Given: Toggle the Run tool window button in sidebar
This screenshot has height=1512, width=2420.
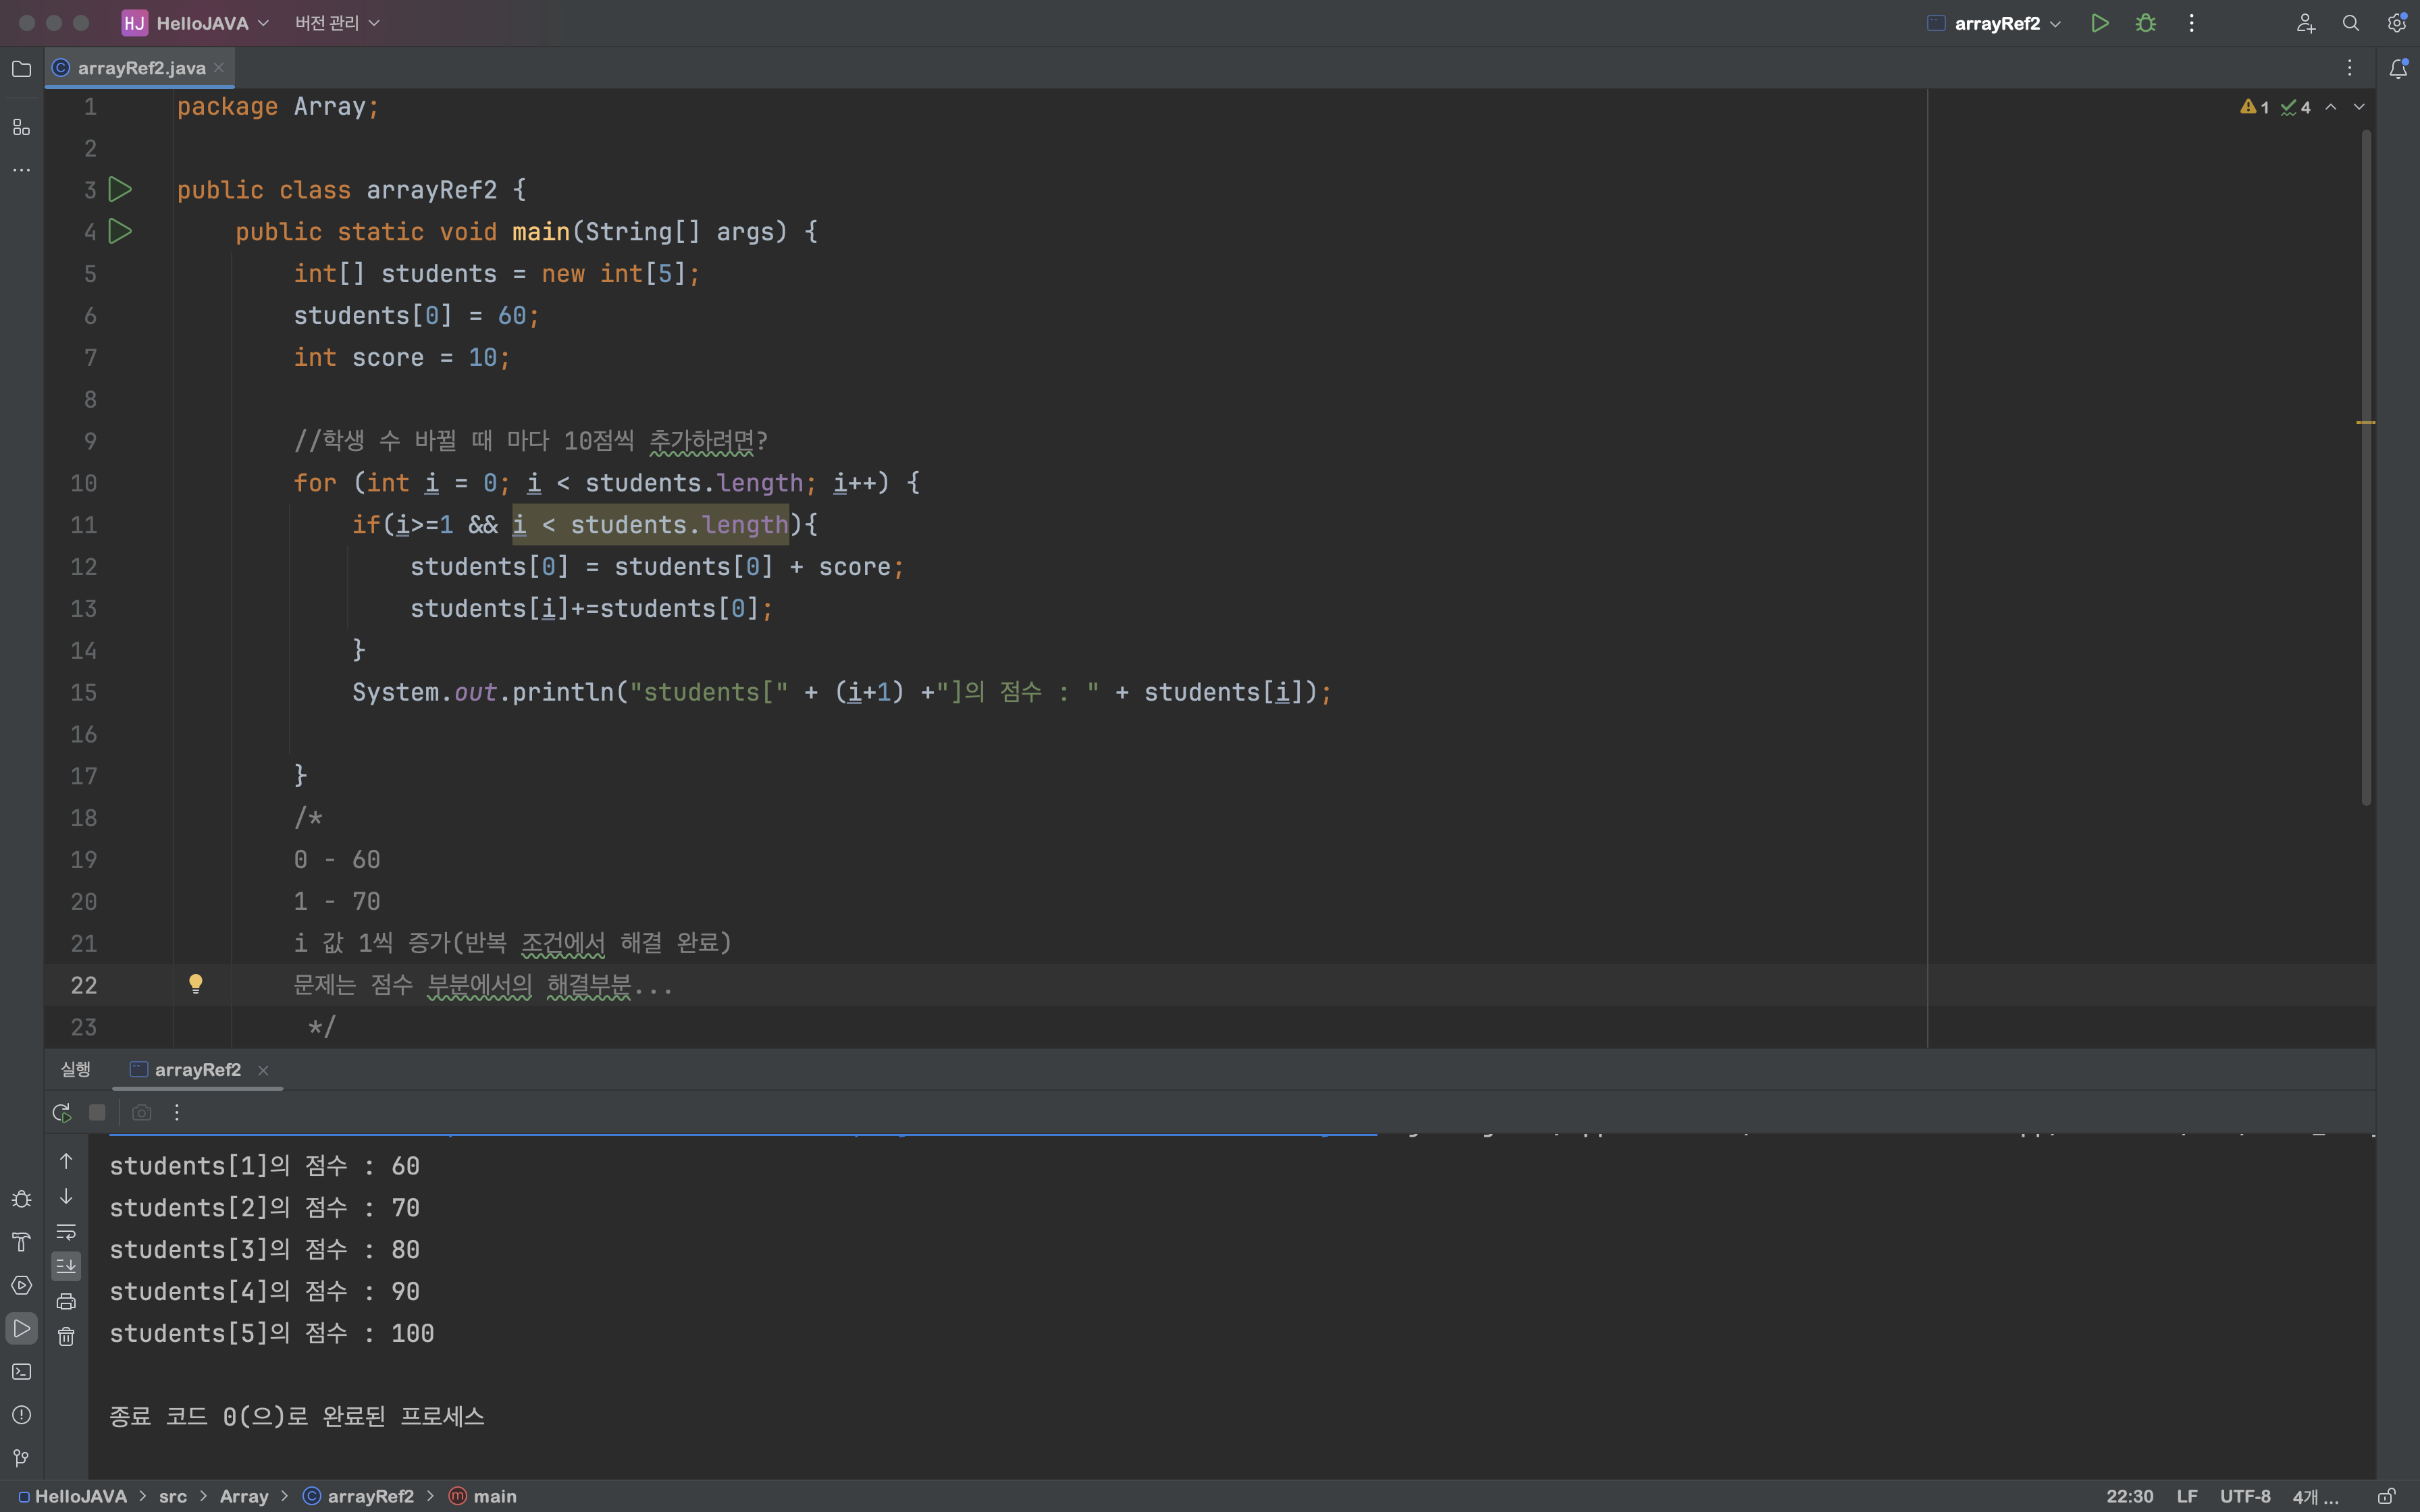Looking at the screenshot, I should tap(21, 1329).
